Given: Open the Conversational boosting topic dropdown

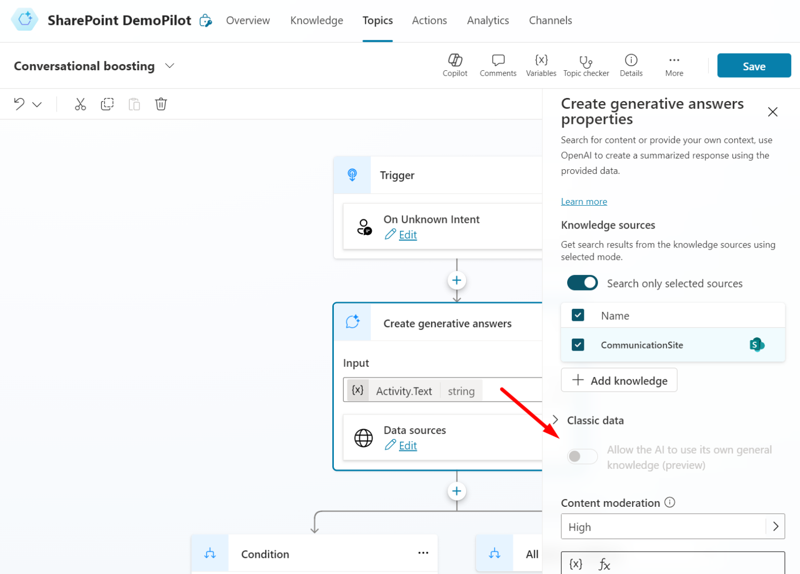Looking at the screenshot, I should 170,66.
